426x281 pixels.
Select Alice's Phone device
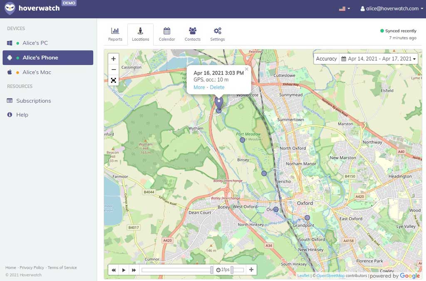click(x=48, y=57)
